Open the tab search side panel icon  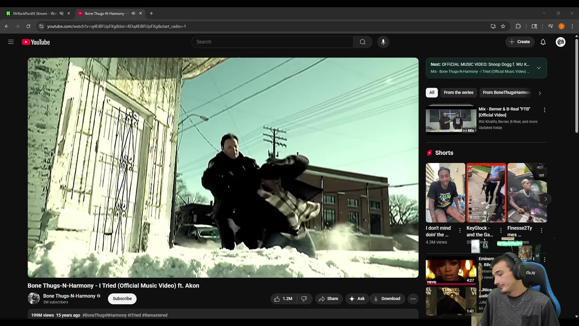click(x=534, y=26)
